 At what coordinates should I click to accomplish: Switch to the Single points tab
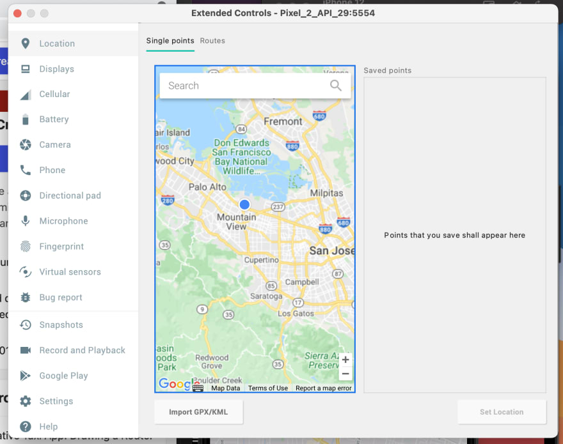170,41
